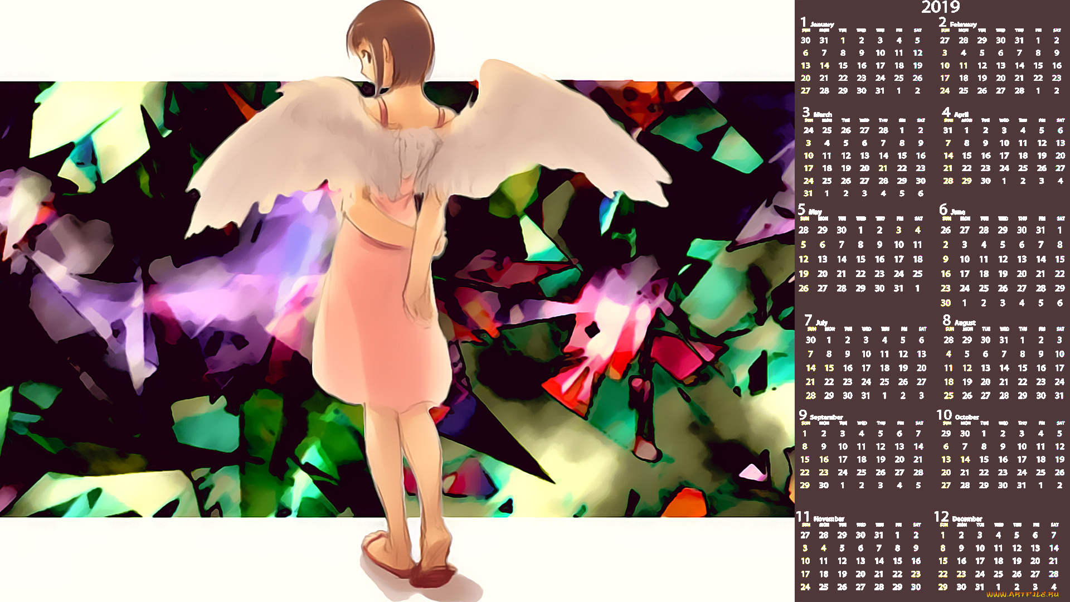Click the March month label
The width and height of the screenshot is (1070, 602).
[822, 114]
